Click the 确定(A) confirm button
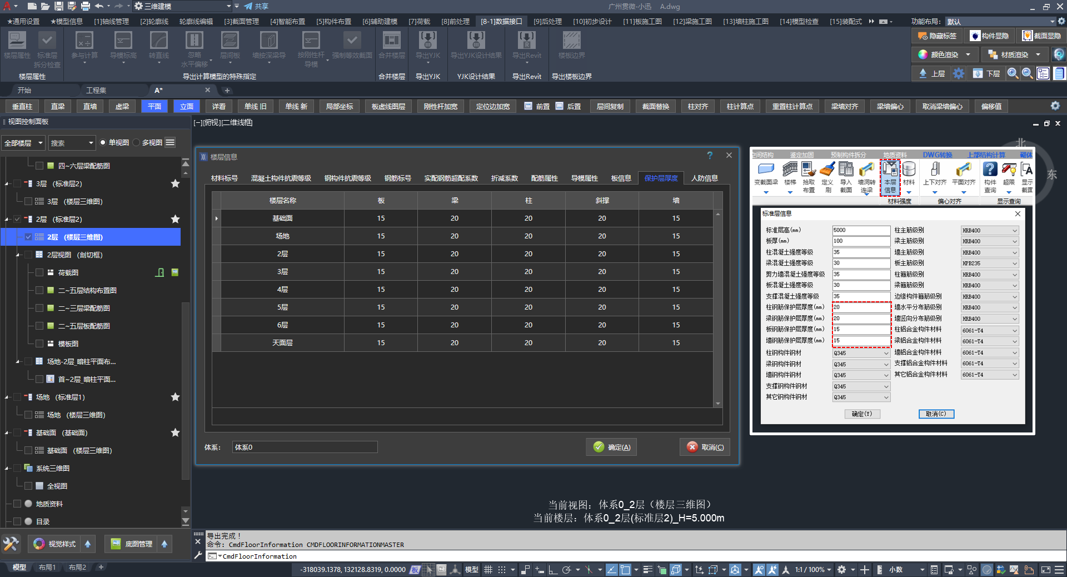The image size is (1067, 577). (x=611, y=447)
